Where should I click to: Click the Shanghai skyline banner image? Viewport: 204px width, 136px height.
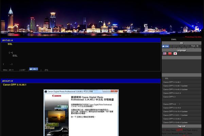102,18
